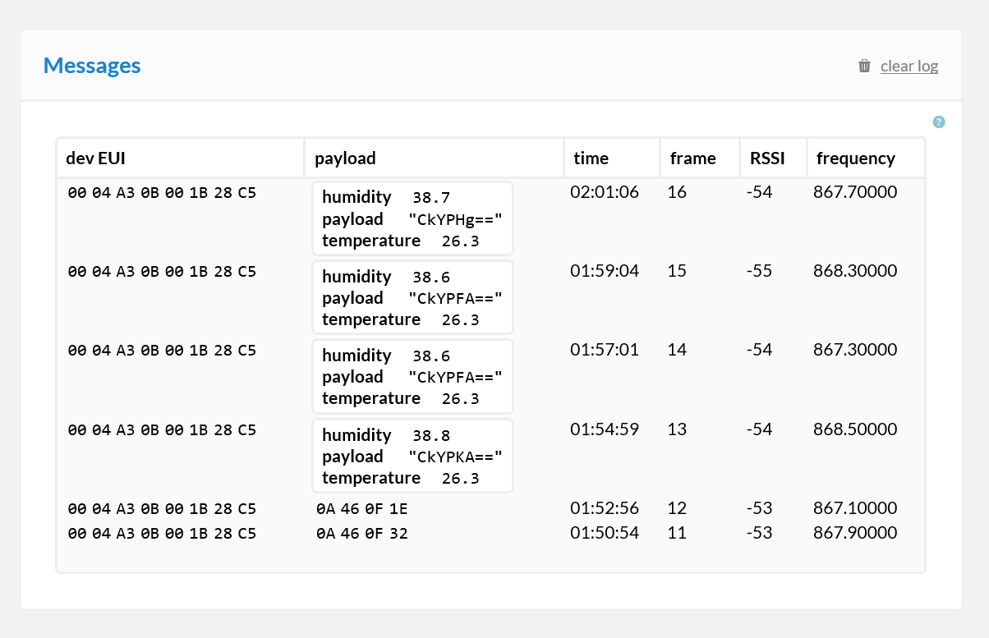Click the frequency column header
Screen dimensions: 989x638
856,158
